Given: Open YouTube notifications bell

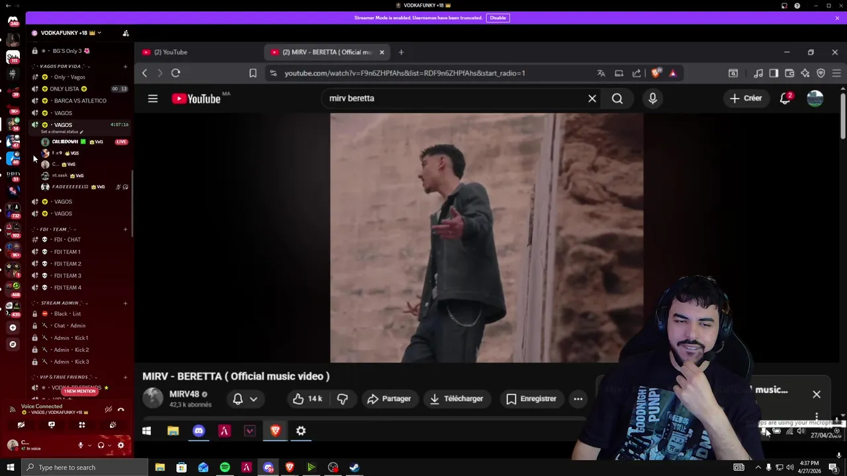Looking at the screenshot, I should click(785, 99).
